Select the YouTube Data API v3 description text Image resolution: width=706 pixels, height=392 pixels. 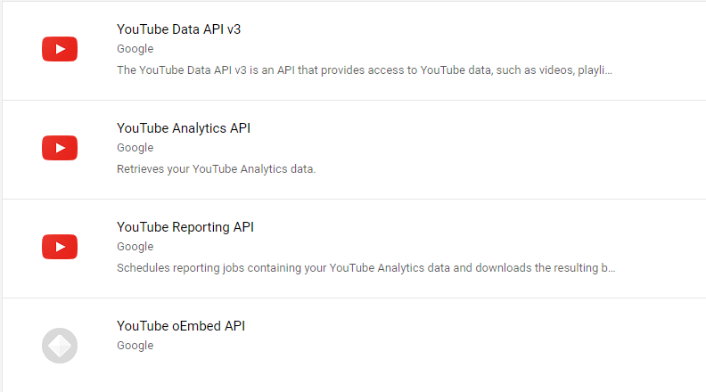click(365, 70)
